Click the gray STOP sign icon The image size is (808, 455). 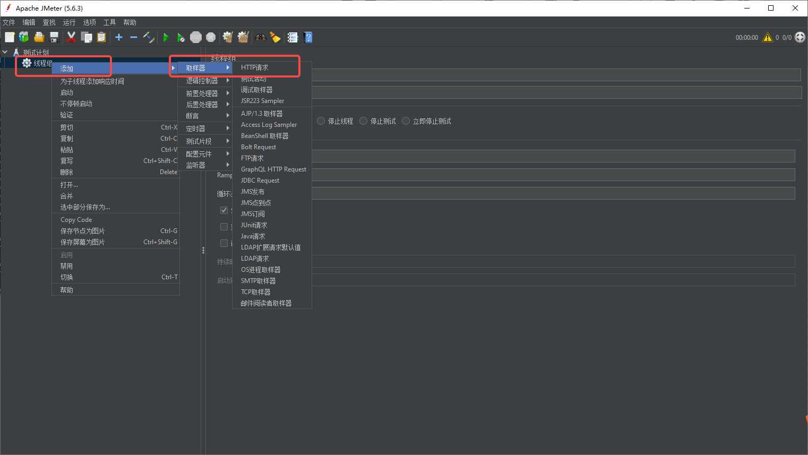(196, 37)
